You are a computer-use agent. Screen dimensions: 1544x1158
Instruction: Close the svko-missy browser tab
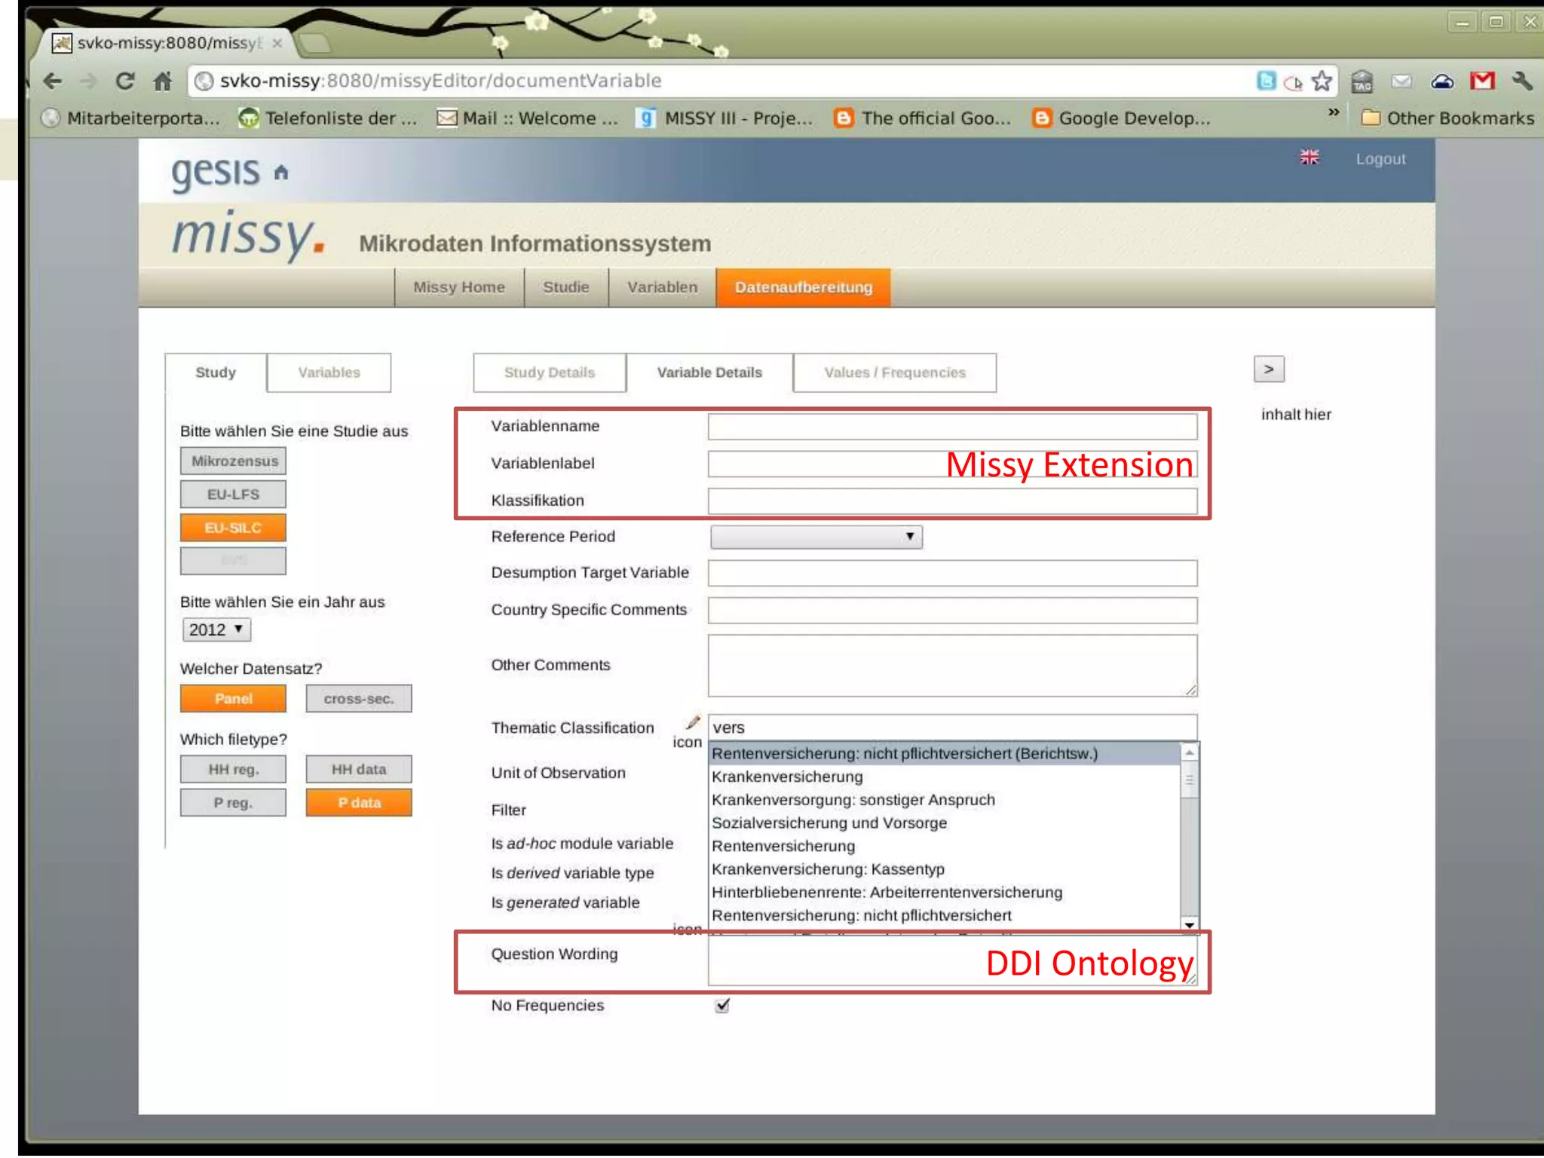point(277,43)
